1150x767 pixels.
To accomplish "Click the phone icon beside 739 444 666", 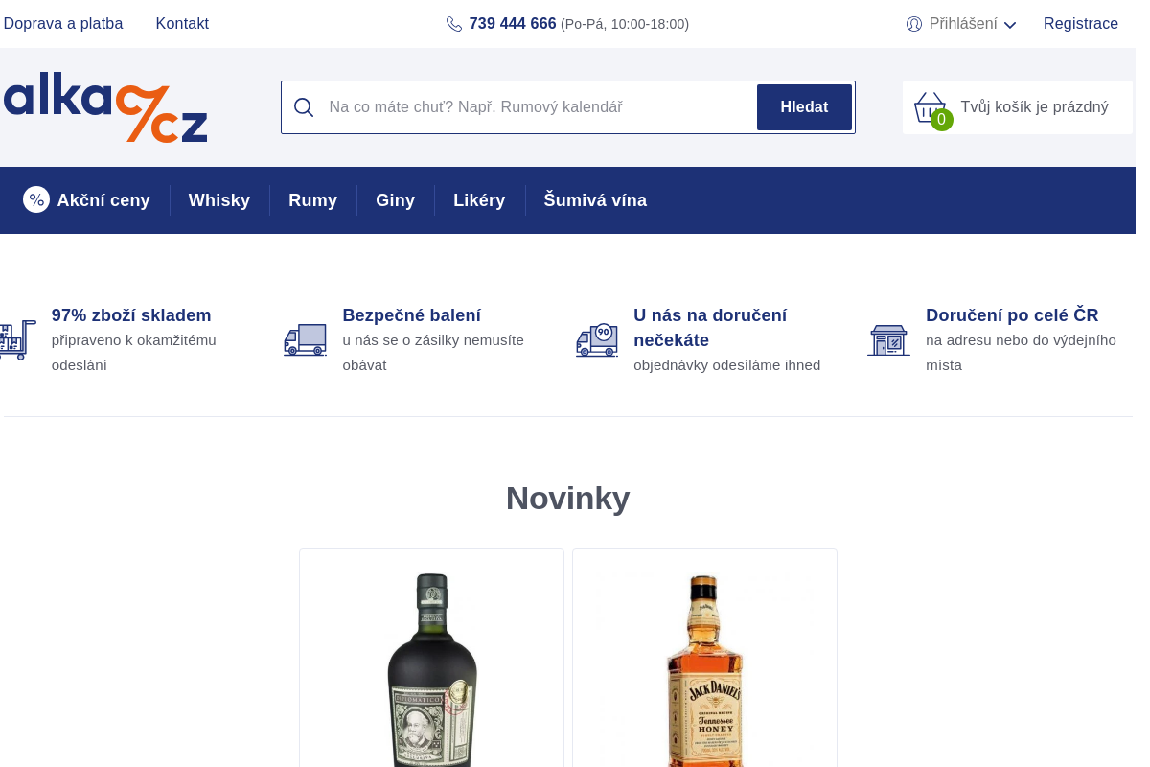I will coord(454,24).
